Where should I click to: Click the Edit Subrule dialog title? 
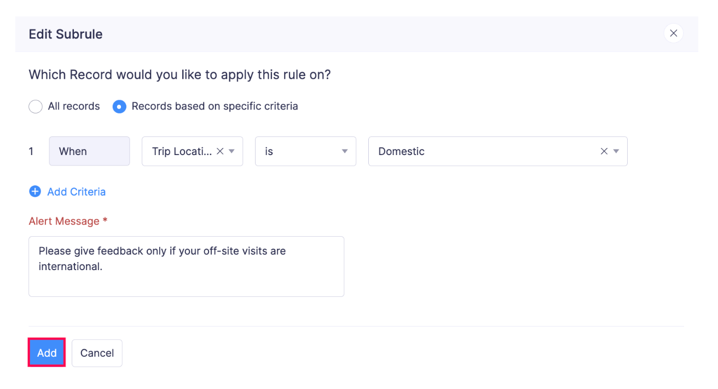(x=66, y=34)
